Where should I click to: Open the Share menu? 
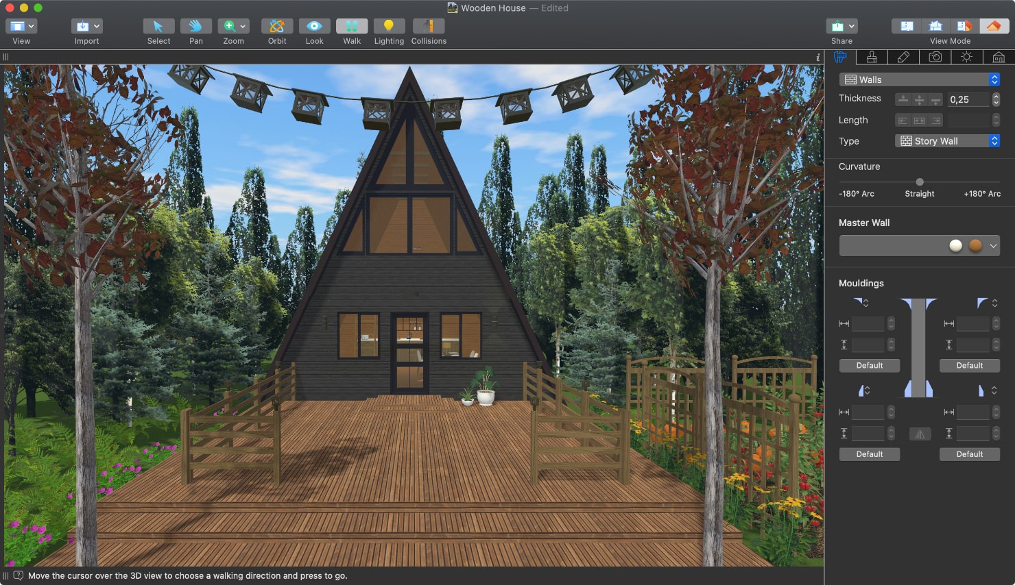[x=841, y=25]
